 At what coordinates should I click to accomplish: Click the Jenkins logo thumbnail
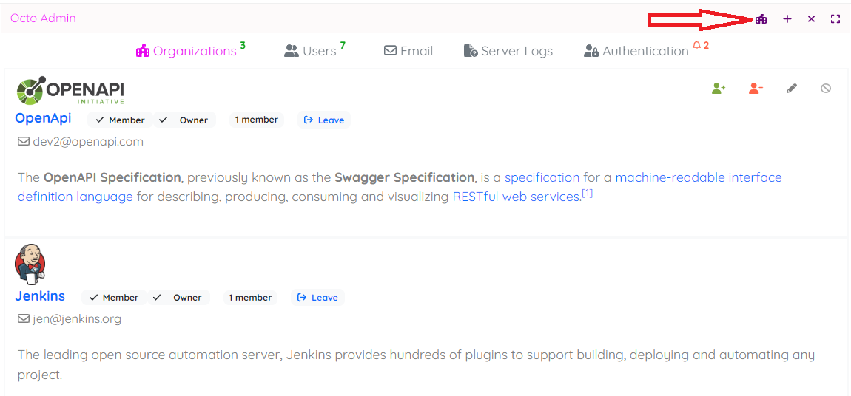30,264
